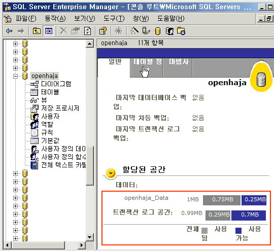Select the 기본값 node icon
This screenshot has height=251, width=274.
(x=35, y=140)
